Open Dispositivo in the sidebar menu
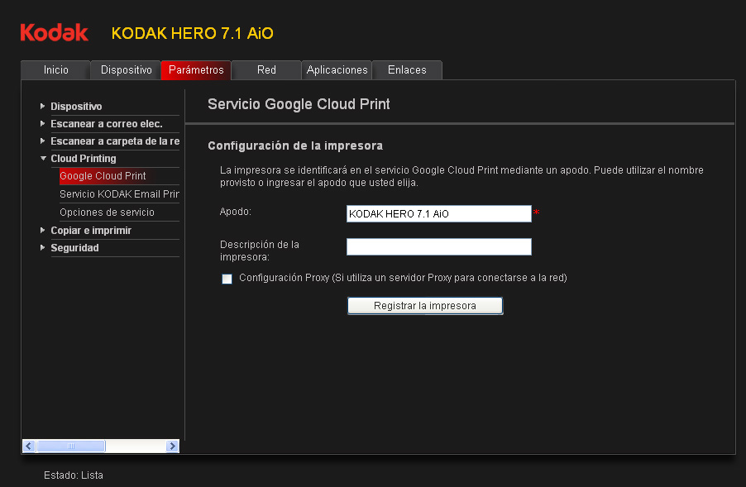The height and width of the screenshot is (487, 746). pyautogui.click(x=76, y=106)
